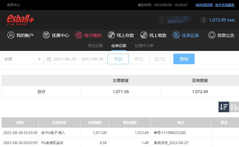
Task: Click the hand-with-coin icon beside 线上取款
Action: (144, 35)
